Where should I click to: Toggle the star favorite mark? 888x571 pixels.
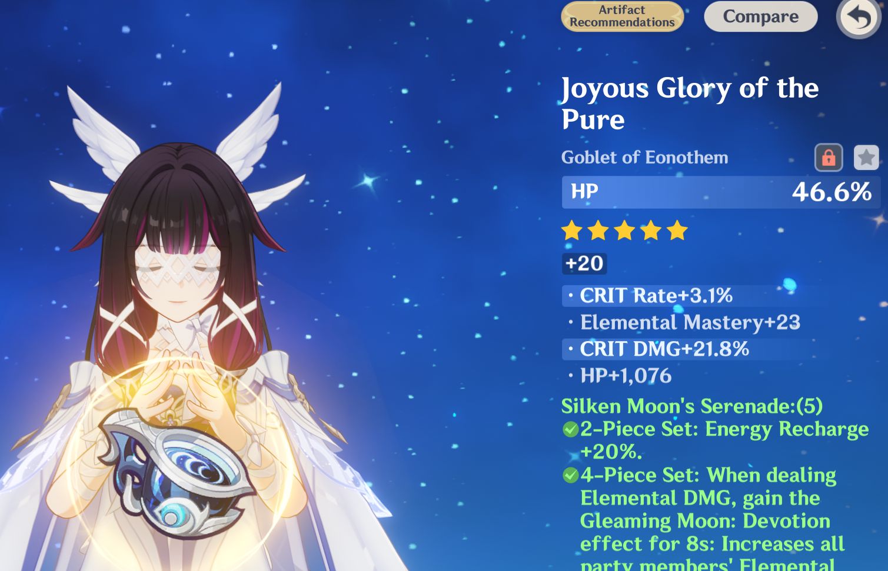coord(866,158)
